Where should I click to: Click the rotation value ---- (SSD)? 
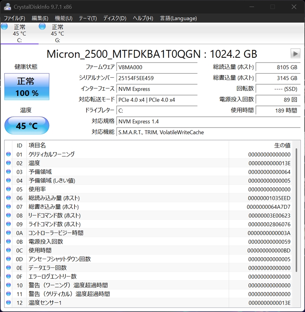coord(278,89)
